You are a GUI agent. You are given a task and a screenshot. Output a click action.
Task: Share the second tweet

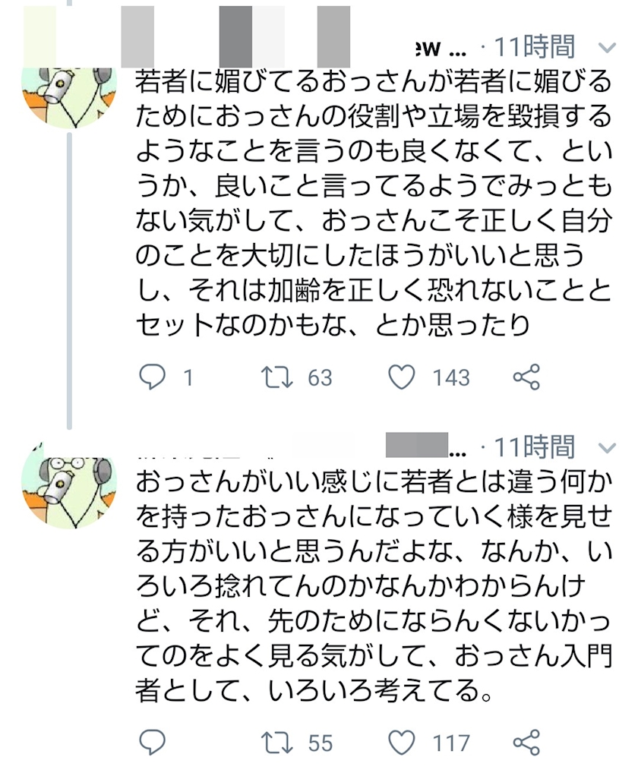(x=526, y=743)
